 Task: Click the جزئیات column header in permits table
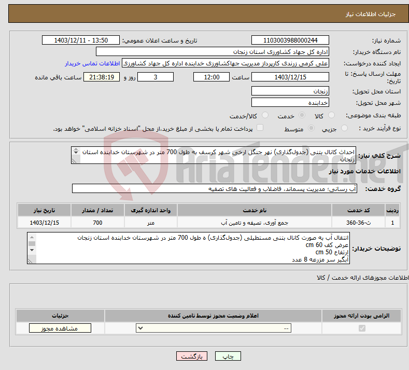(60, 316)
